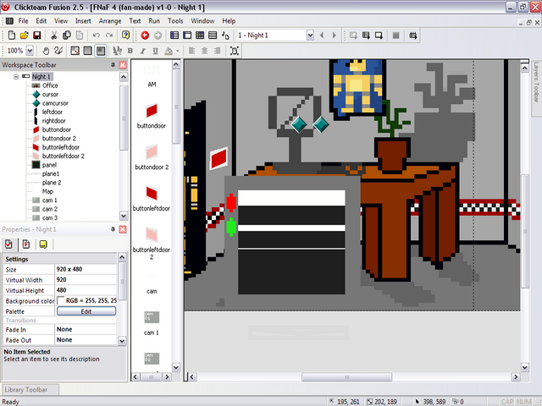
Task: Click the red door button in frame
Action: (218, 158)
